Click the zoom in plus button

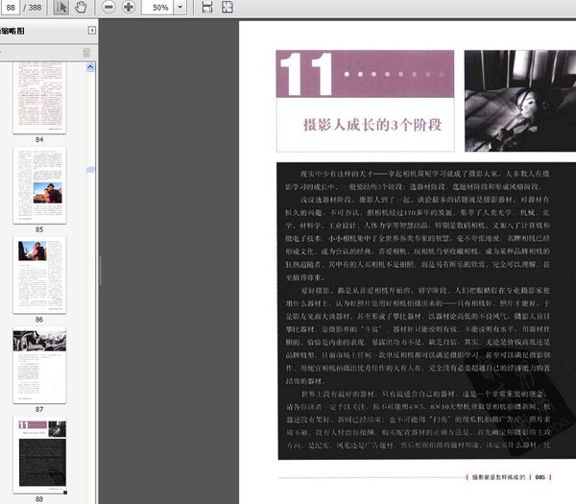pyautogui.click(x=129, y=7)
